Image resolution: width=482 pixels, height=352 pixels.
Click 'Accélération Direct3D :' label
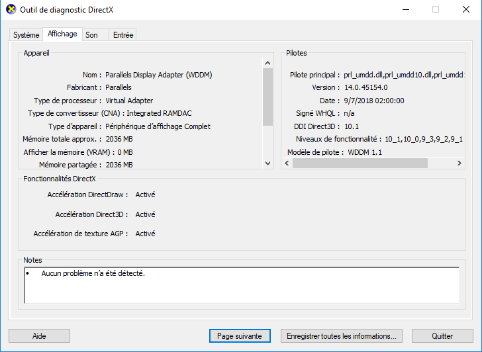point(91,214)
